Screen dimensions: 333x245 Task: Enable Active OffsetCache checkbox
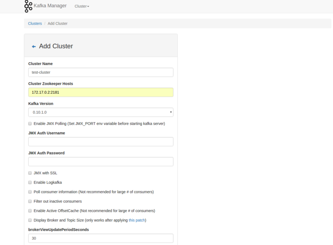pyautogui.click(x=30, y=211)
